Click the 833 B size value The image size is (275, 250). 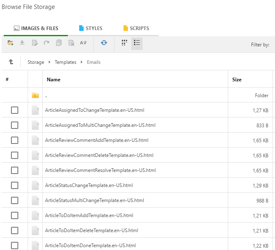pyautogui.click(x=262, y=125)
